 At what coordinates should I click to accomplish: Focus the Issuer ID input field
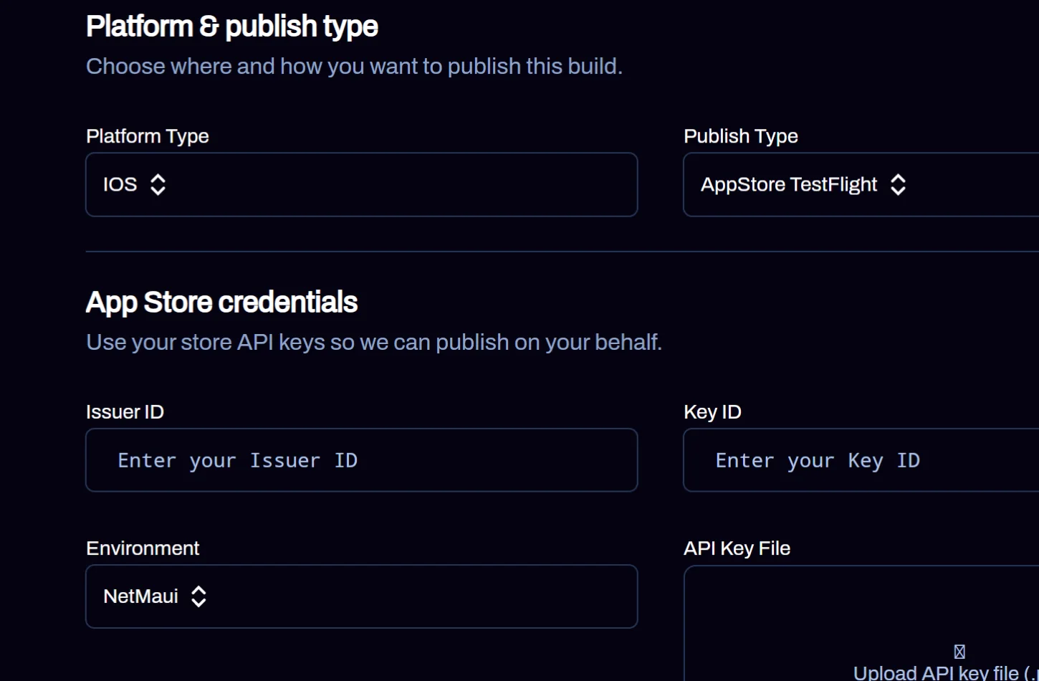pyautogui.click(x=361, y=460)
